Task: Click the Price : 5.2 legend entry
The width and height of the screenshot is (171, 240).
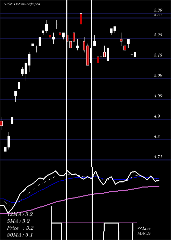Action: point(20,228)
